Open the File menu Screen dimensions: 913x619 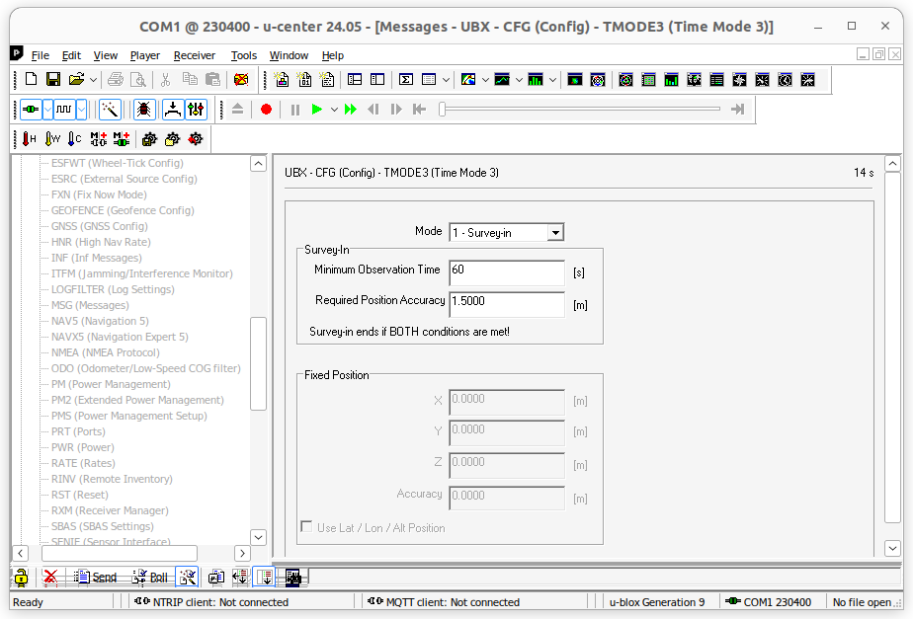click(x=41, y=55)
